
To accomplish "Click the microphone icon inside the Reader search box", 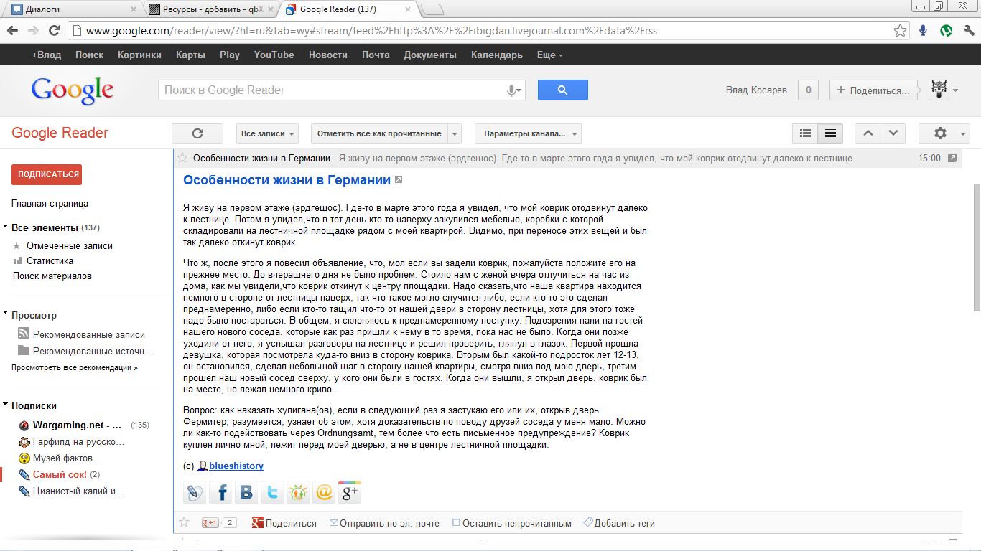I will coord(513,90).
